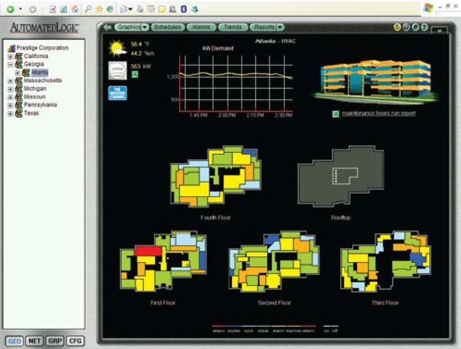Switch to NET tree view
Screen dimensions: 461x349
(34, 341)
